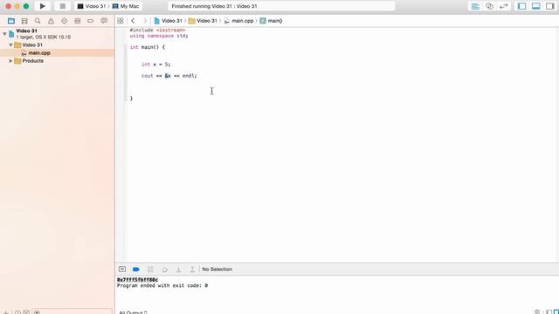This screenshot has width=559, height=314.
Task: Click Video 31 project in jump bar
Action: pos(168,21)
